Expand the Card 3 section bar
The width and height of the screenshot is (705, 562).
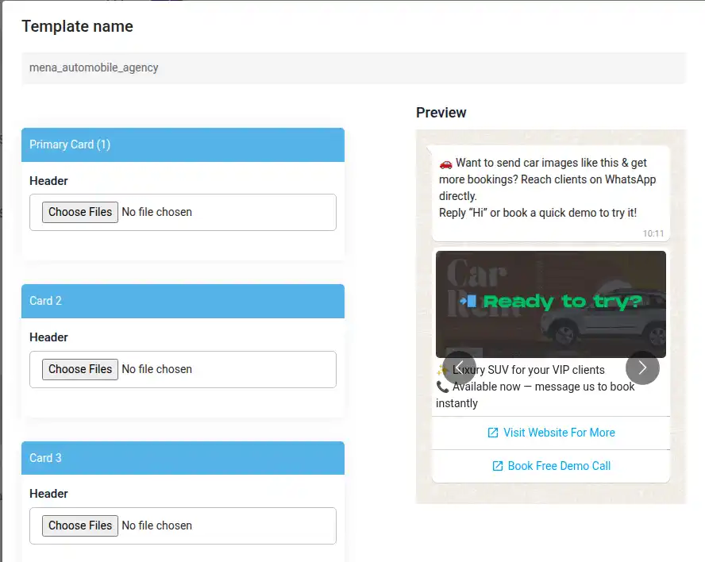[183, 458]
